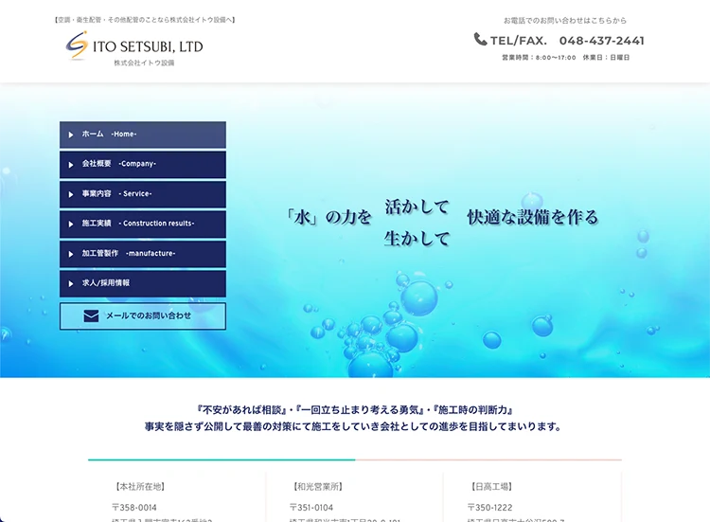Image resolution: width=710 pixels, height=522 pixels.
Task: Open the ホーム -Home- menu item
Action: tap(143, 135)
